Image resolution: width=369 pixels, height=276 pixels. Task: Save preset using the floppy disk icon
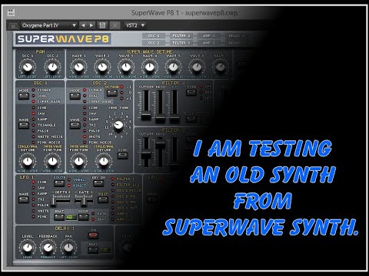pos(102,25)
